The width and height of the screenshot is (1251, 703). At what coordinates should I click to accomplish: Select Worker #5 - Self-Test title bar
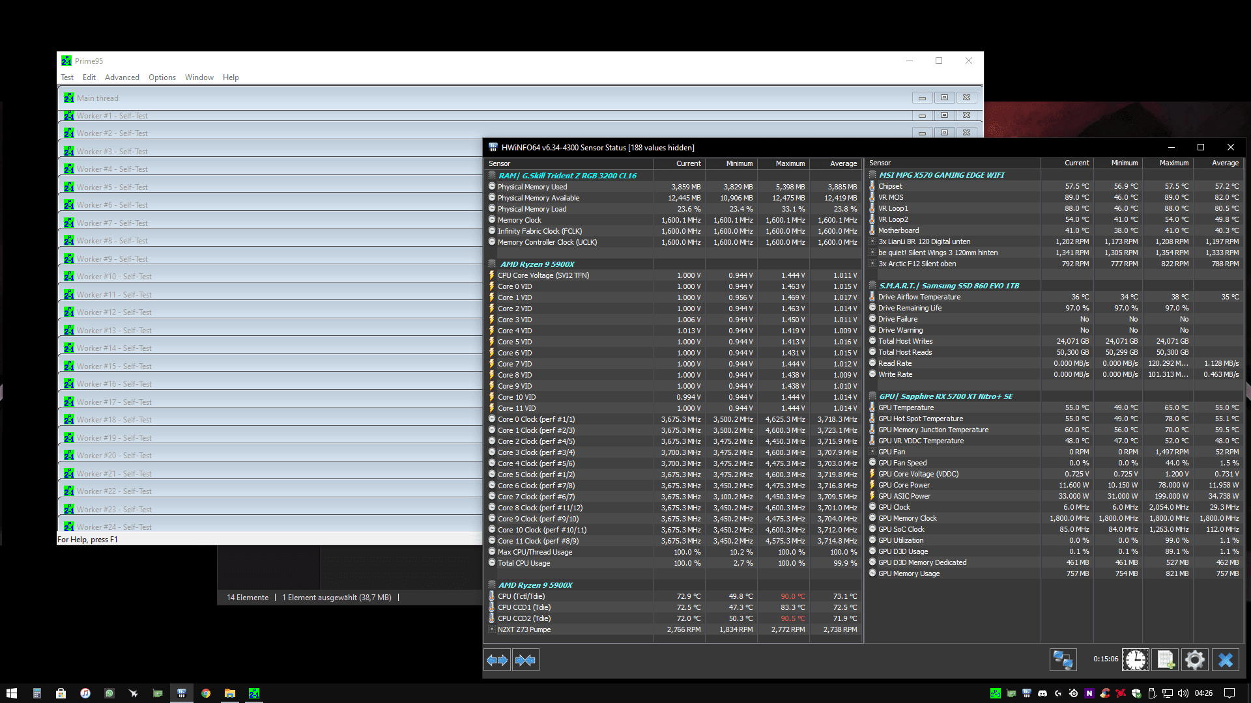[270, 187]
